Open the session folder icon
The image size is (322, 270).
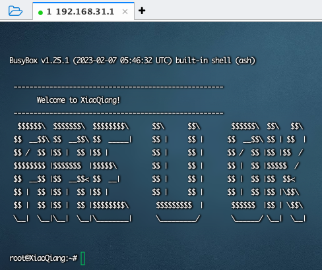pos(15,11)
